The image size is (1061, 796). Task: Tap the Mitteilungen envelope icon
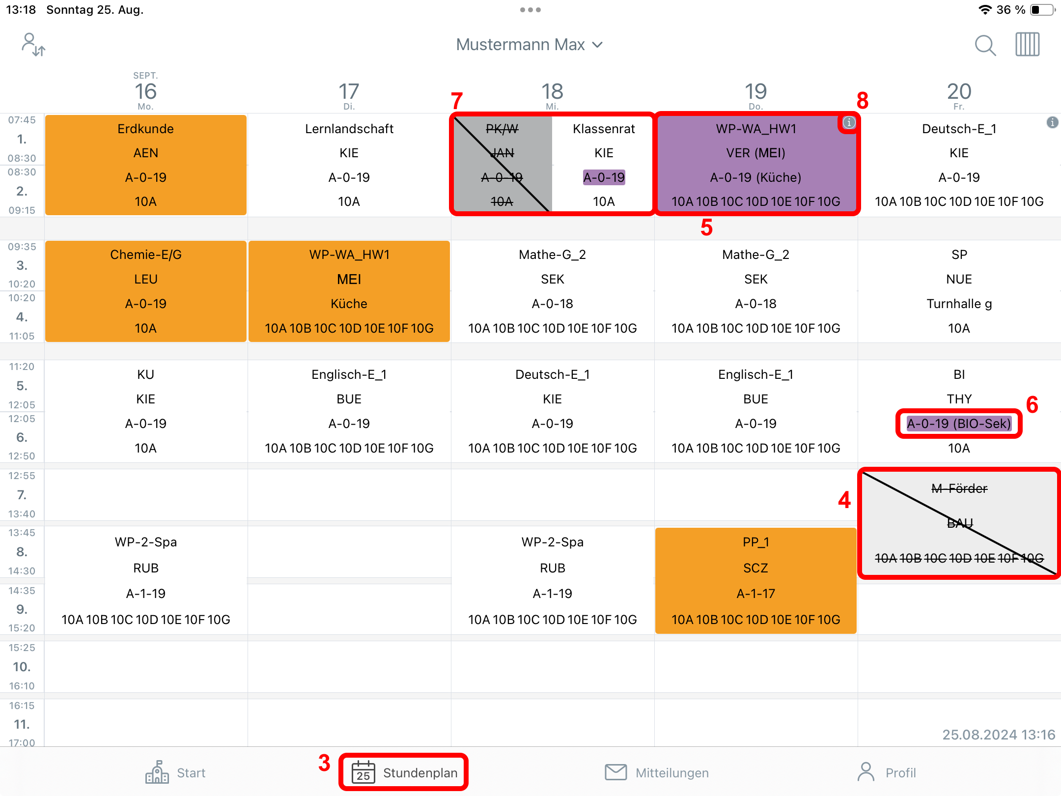coord(615,772)
